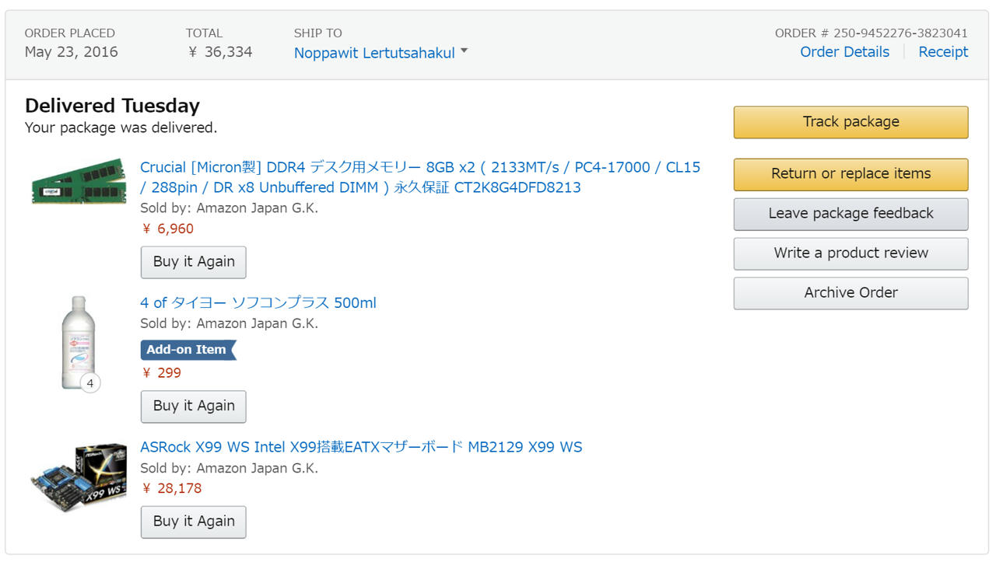The width and height of the screenshot is (996, 562).
Task: Click the quantity 4 badge on bottle image
Action: tap(90, 383)
